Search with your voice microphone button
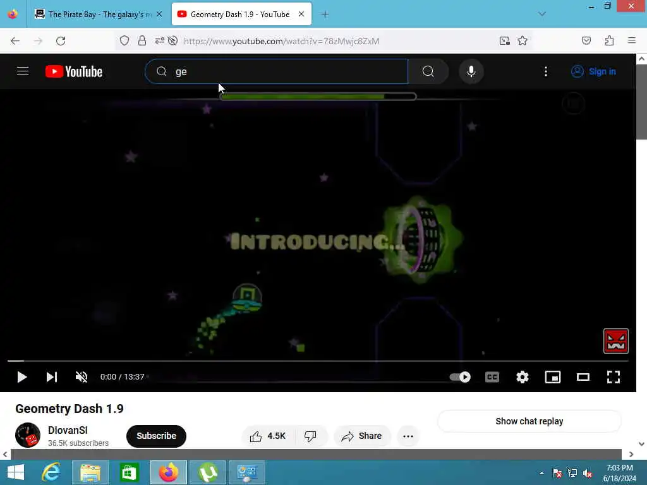647x485 pixels. tap(471, 71)
